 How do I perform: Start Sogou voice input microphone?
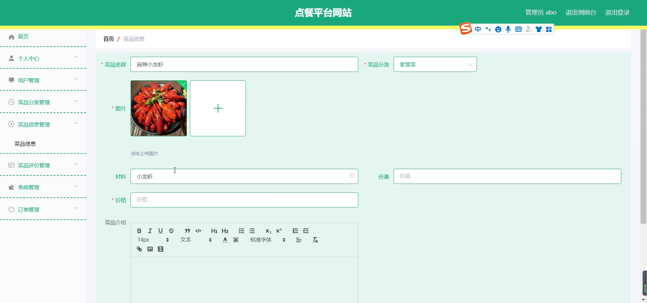pyautogui.click(x=508, y=29)
